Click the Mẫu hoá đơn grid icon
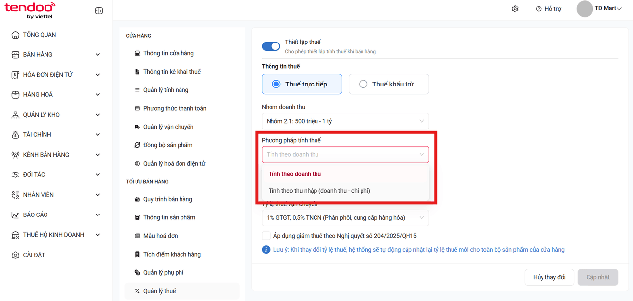Screen dimensions: 633x301 coord(137,236)
